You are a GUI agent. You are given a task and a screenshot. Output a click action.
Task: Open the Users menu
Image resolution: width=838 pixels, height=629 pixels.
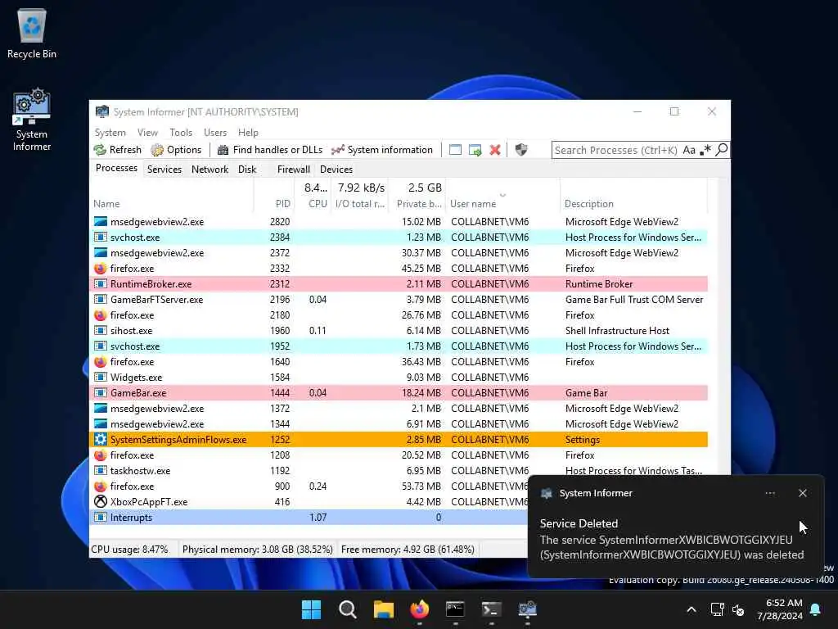pos(215,132)
